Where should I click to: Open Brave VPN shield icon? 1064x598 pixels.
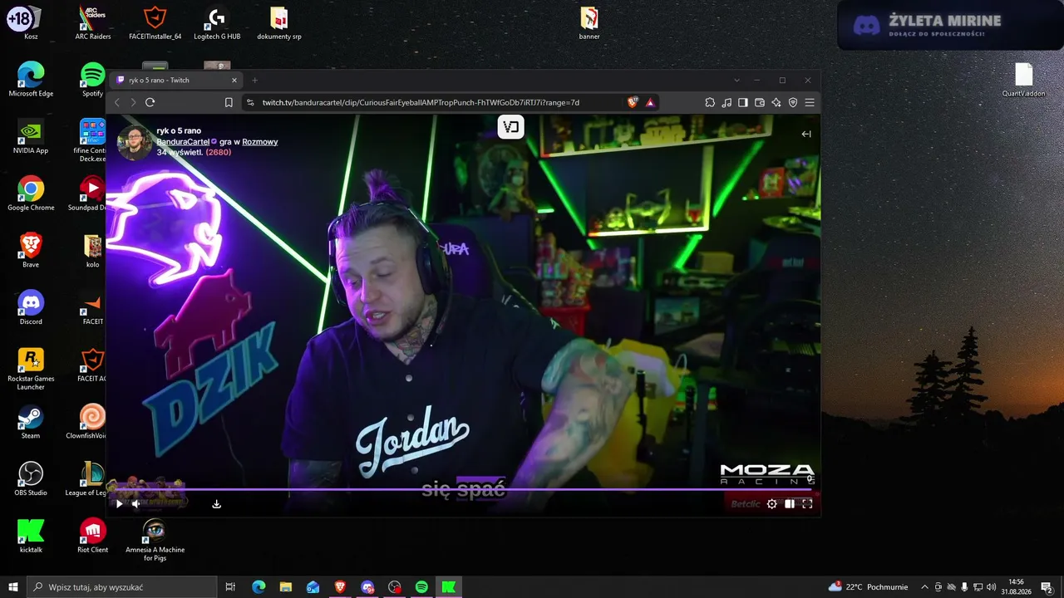point(793,102)
